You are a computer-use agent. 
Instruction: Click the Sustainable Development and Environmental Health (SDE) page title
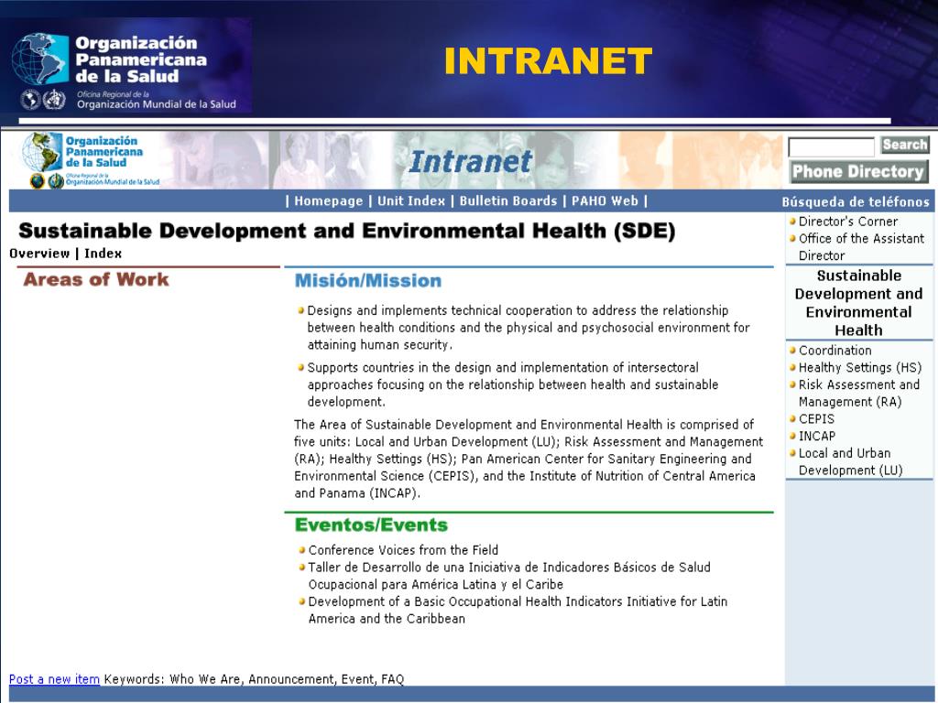click(x=347, y=232)
